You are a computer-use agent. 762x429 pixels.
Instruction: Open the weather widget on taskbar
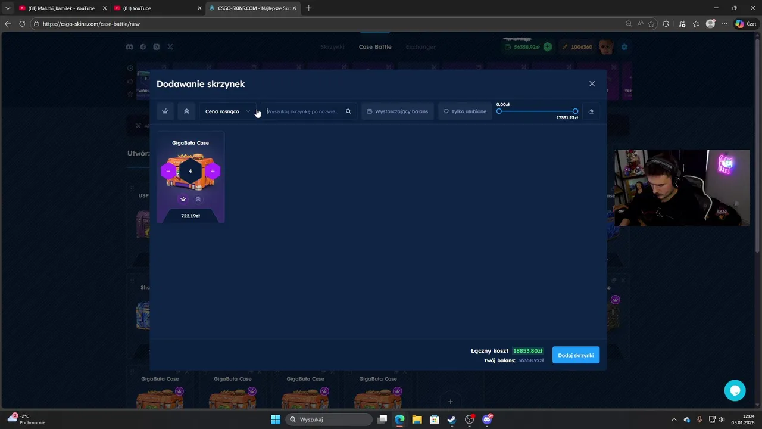26,419
